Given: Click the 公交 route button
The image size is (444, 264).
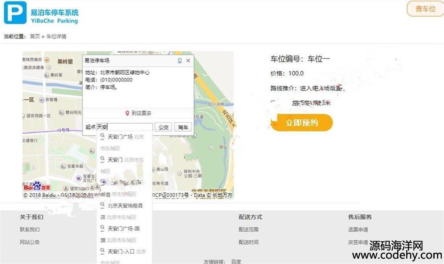Looking at the screenshot, I should point(163,127).
